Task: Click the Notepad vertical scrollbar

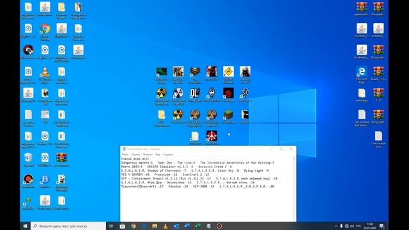Action: pos(295,189)
